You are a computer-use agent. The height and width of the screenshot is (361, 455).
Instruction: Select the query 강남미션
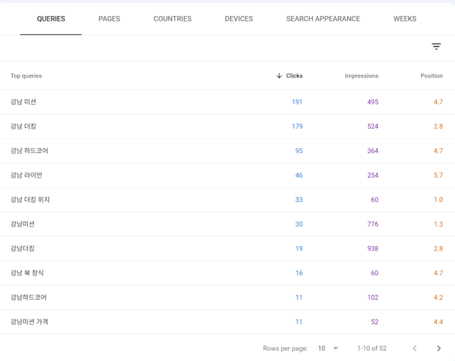23,224
